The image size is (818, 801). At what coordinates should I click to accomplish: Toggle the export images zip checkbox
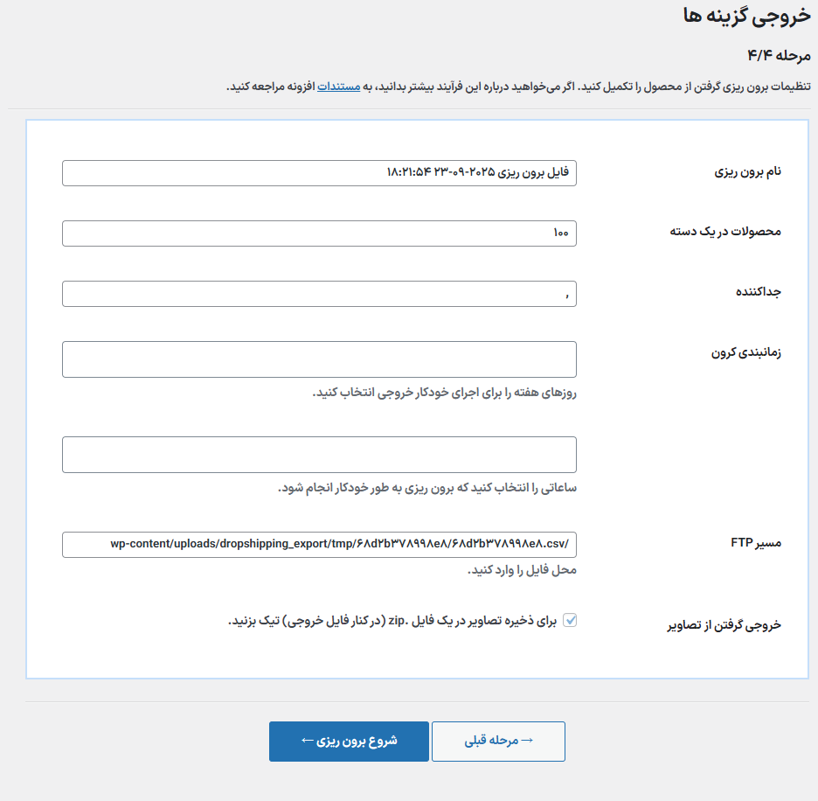[570, 620]
